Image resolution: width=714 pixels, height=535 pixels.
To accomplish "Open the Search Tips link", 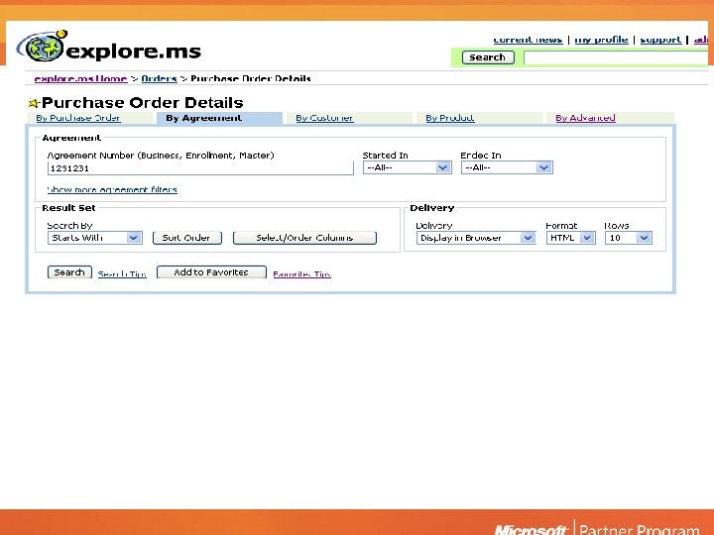I will pos(122,273).
